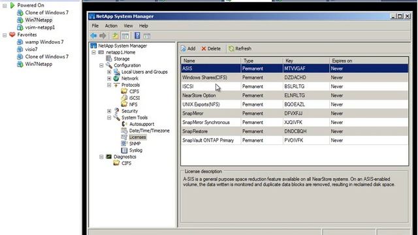Image resolution: width=418 pixels, height=235 pixels.
Task: Sort by the Name column header
Action: click(211, 61)
